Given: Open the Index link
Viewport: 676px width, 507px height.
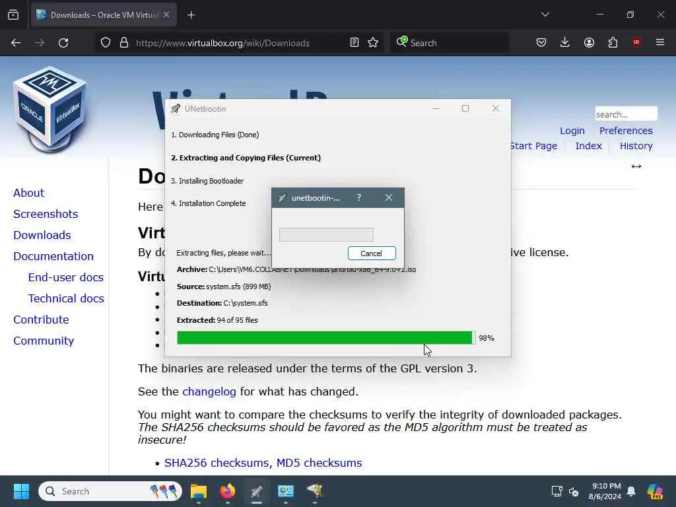Looking at the screenshot, I should click(x=588, y=146).
